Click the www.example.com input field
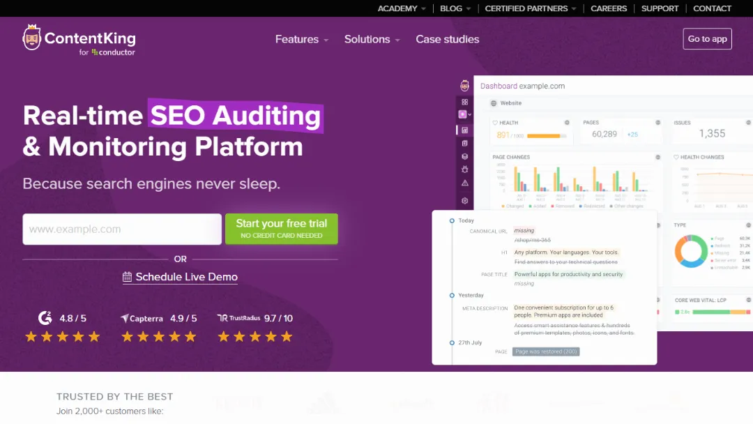753x424 pixels. click(122, 229)
